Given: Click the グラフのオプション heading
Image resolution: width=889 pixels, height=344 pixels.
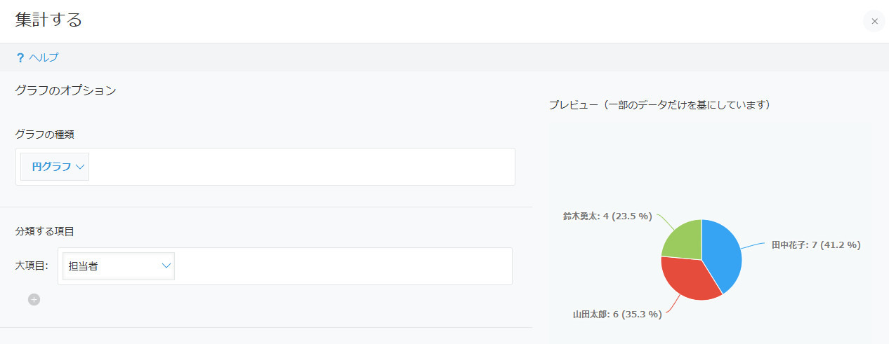Looking at the screenshot, I should click(x=65, y=90).
